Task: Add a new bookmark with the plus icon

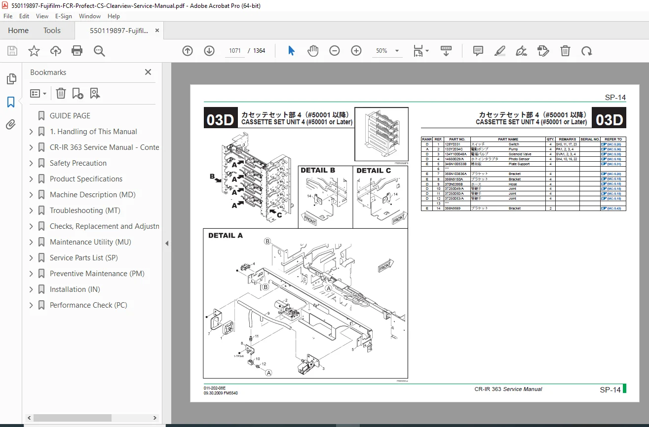Action: 77,93
